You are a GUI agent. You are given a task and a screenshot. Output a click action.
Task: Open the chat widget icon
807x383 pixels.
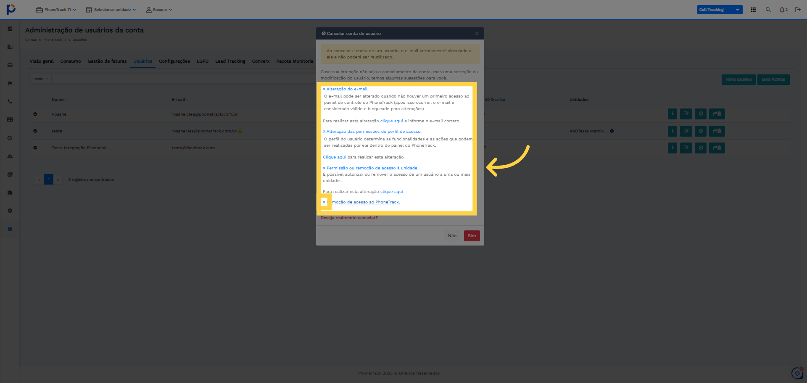coord(797,373)
